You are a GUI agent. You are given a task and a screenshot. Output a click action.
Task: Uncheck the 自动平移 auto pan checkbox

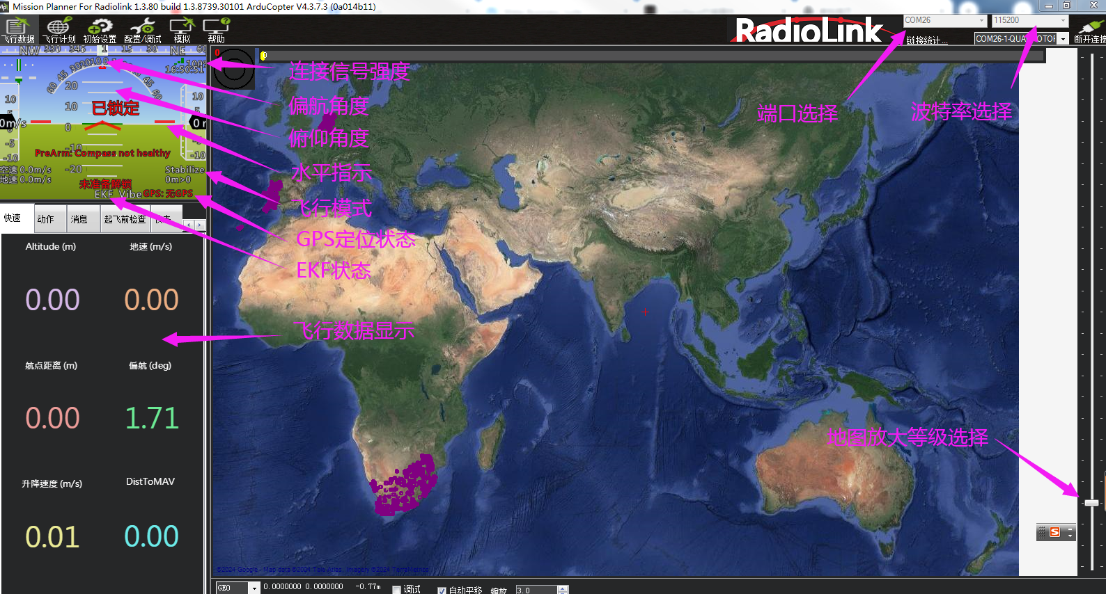442,590
